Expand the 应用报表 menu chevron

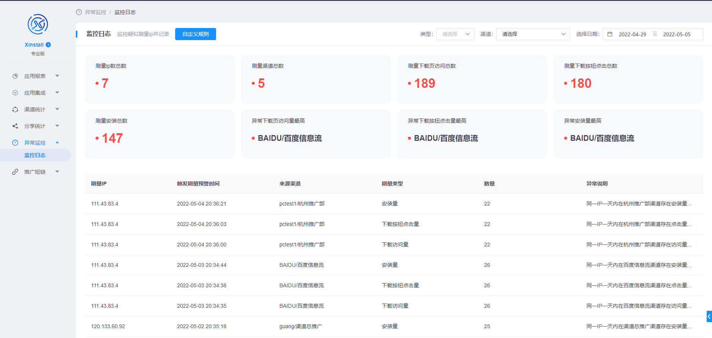coord(57,76)
